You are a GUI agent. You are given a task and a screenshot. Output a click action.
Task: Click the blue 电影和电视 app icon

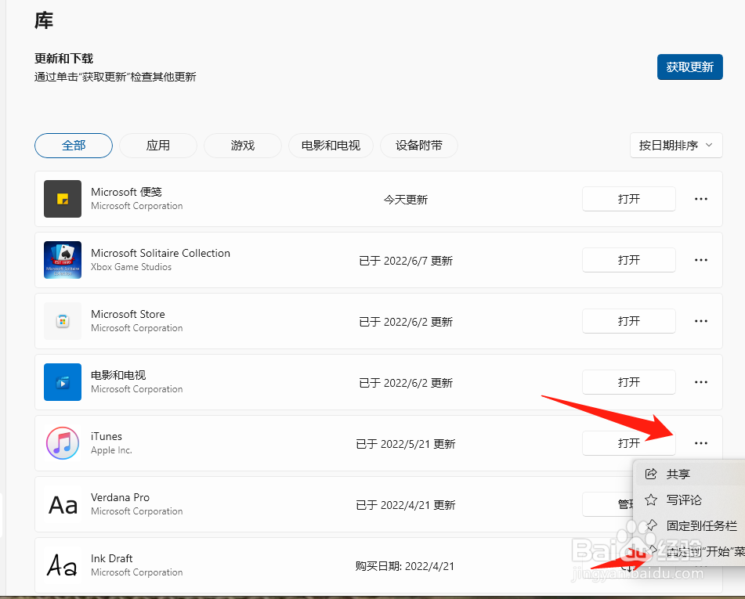coord(63,382)
